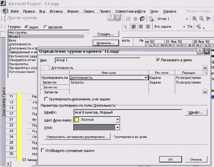This screenshot has width=214, height=167.
Task: Click the center alignment toolbar icon
Action: pos(141,27)
